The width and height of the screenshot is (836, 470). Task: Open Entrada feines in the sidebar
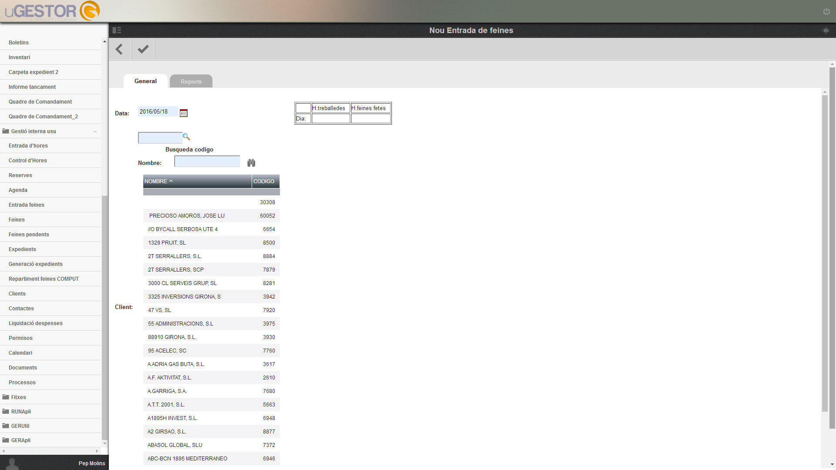[x=51, y=205]
